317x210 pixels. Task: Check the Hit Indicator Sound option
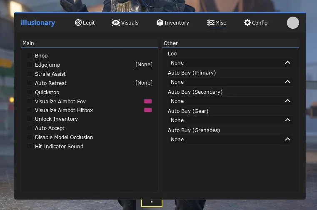click(30, 146)
